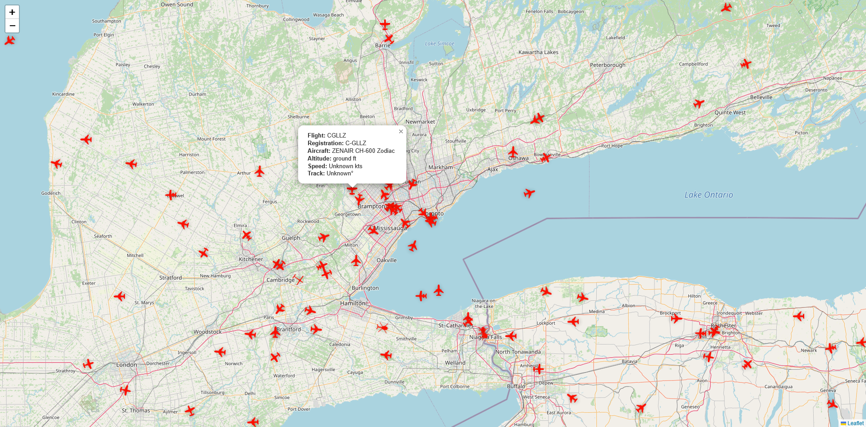The width and height of the screenshot is (866, 427).
Task: Click the aircraft below Port Elgin at the left edge
Action: 10,41
